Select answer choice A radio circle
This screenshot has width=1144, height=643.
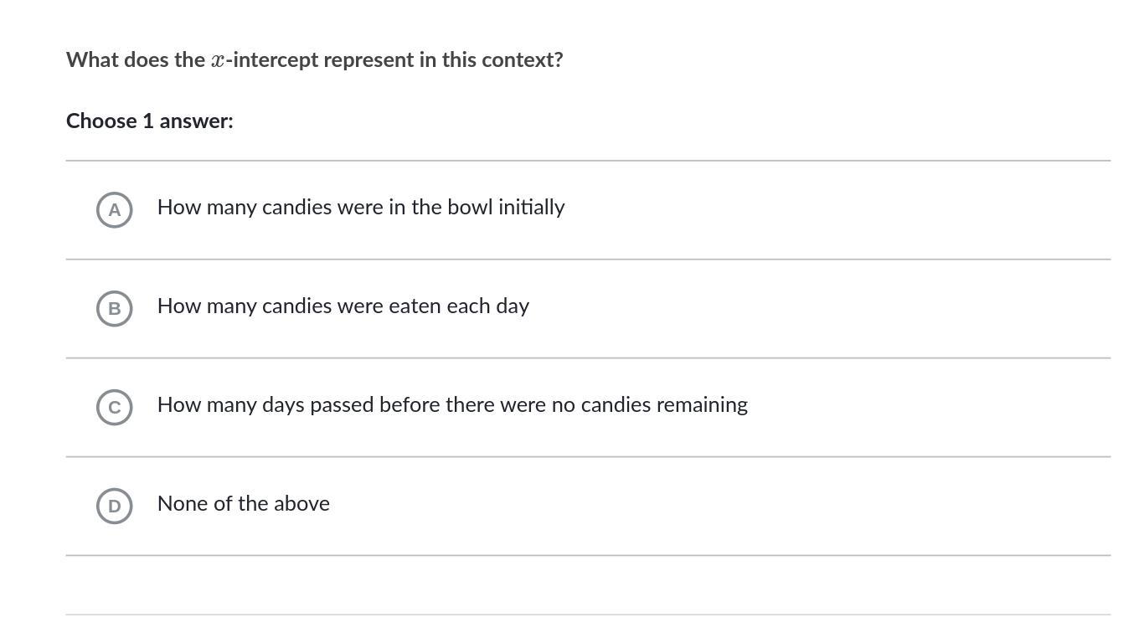pos(115,209)
